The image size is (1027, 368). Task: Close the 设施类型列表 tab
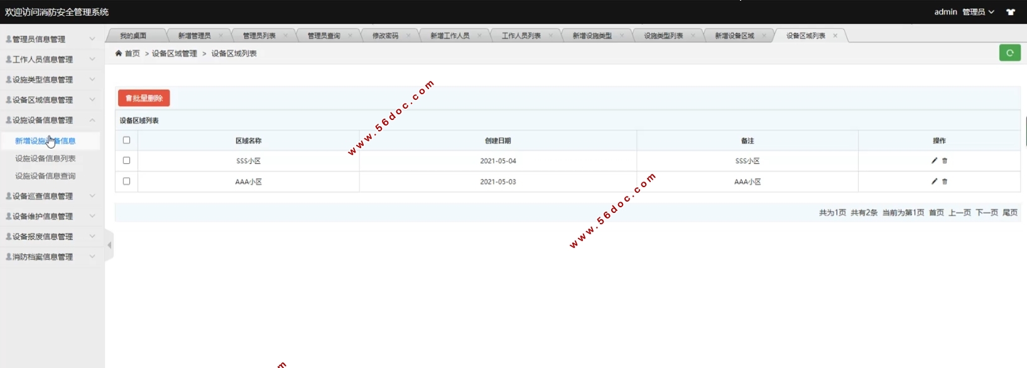point(693,36)
